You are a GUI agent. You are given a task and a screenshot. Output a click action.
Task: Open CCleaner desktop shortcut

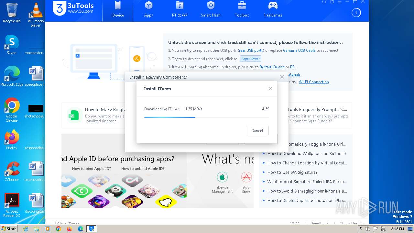click(x=12, y=172)
